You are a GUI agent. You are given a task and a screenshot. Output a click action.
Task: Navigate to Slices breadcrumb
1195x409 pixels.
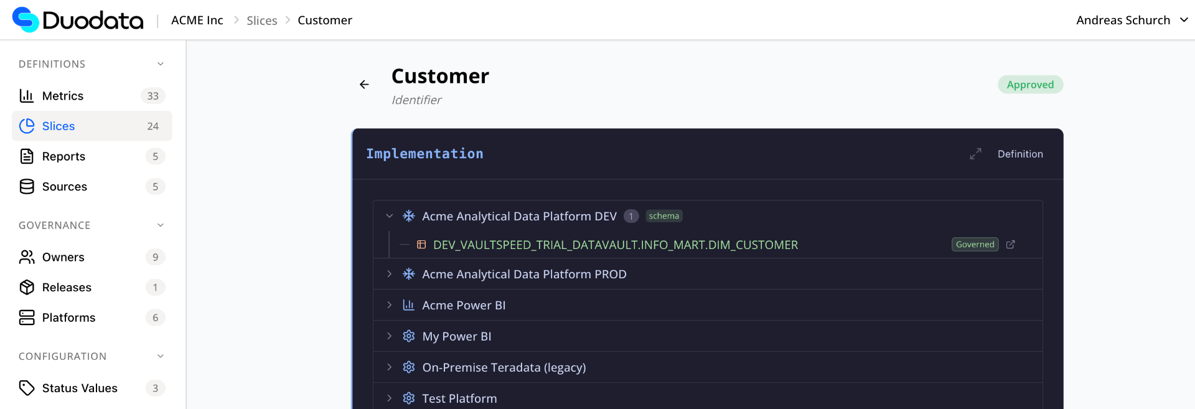261,21
